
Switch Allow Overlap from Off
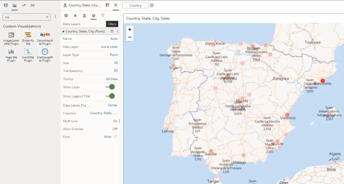pos(115,129)
